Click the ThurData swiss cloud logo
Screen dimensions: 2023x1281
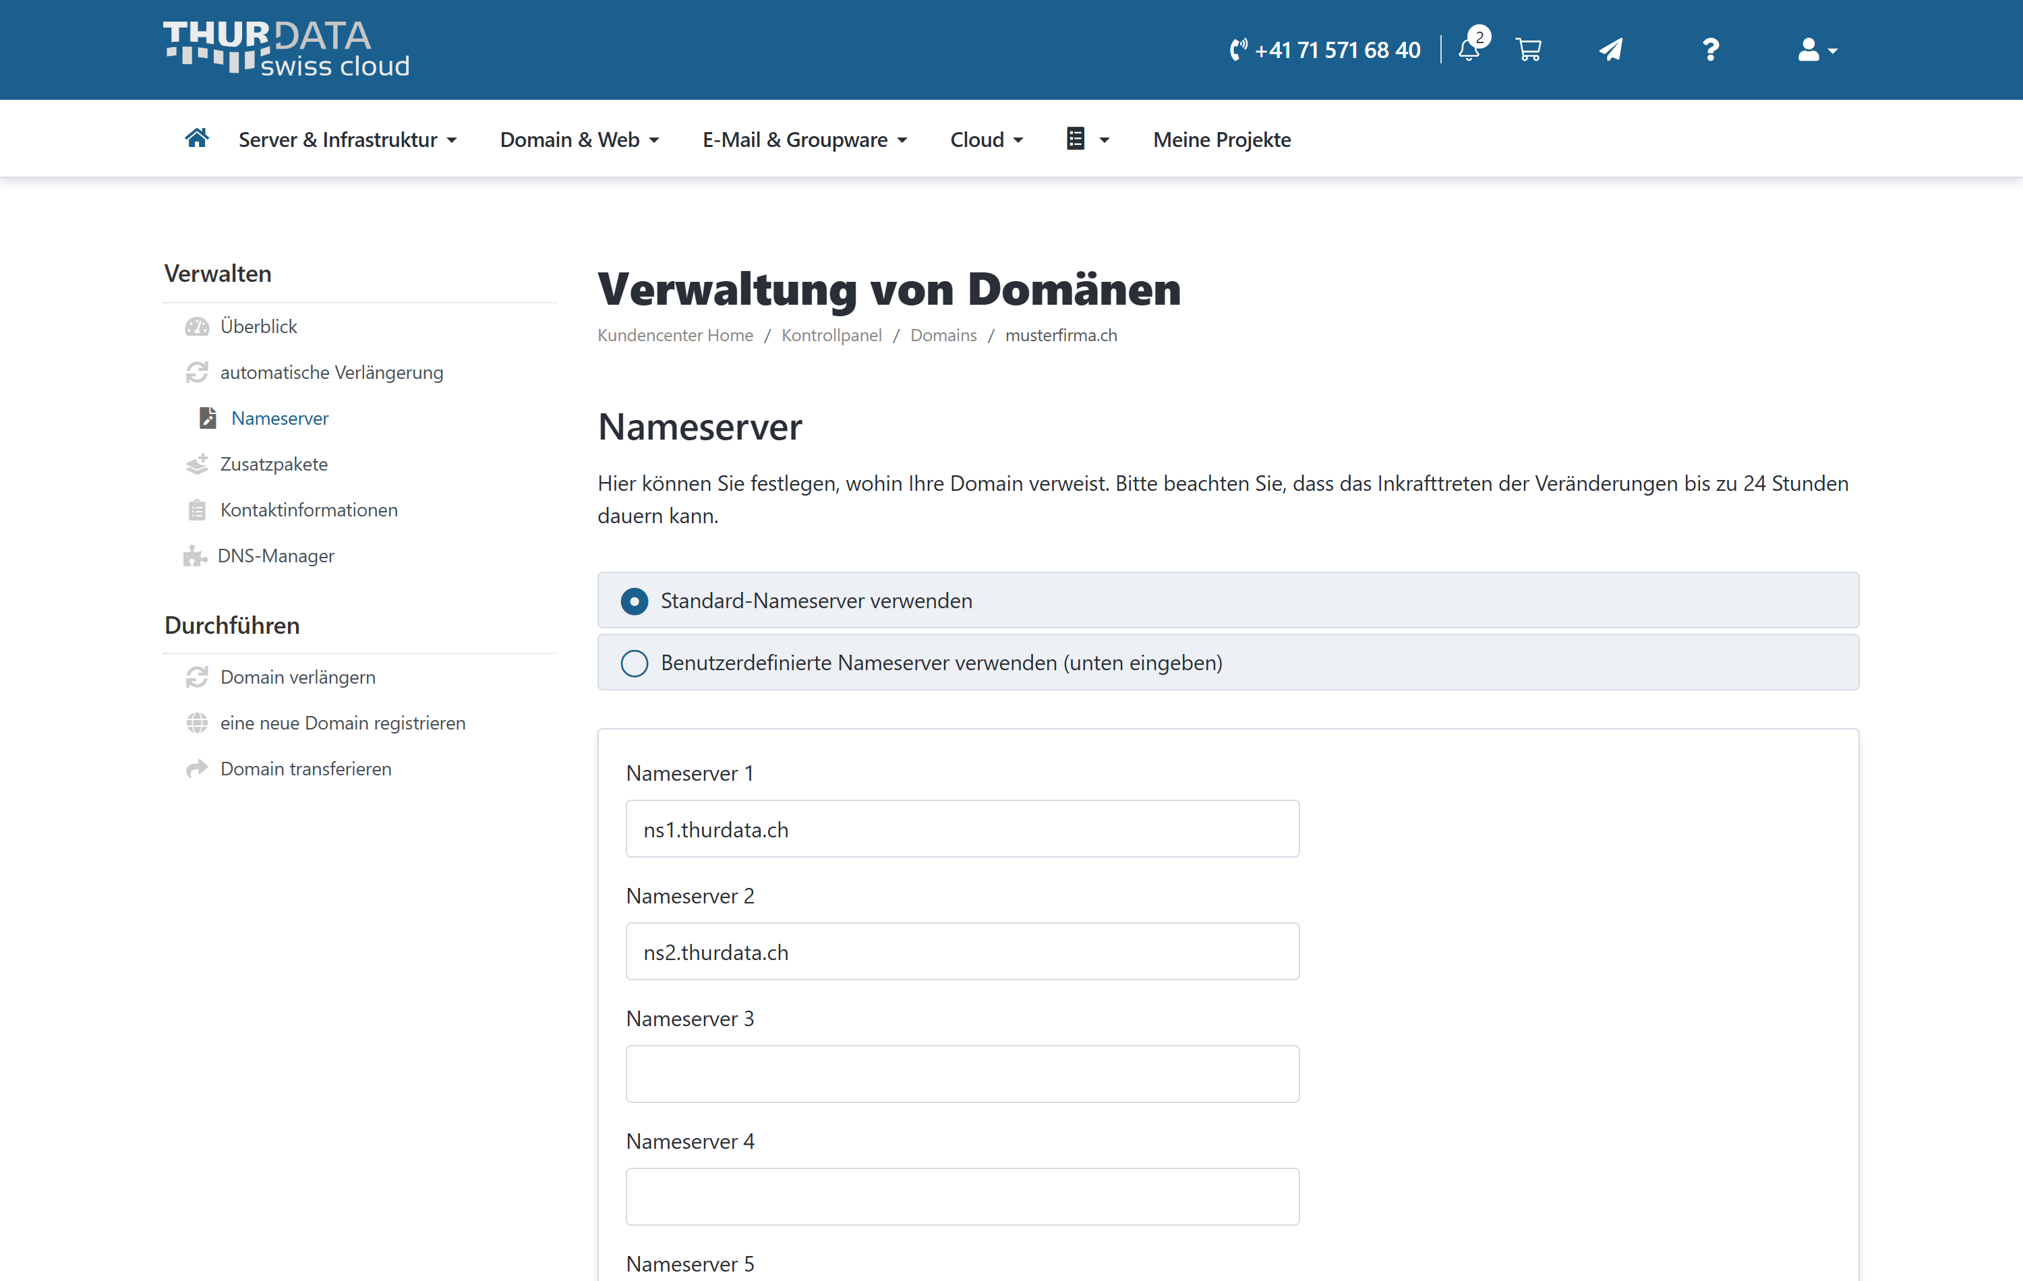tap(286, 50)
